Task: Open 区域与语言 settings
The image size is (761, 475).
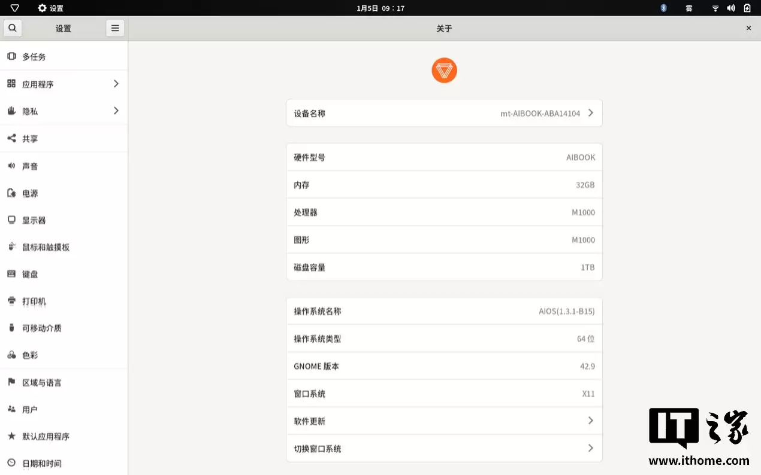Action: pos(42,383)
